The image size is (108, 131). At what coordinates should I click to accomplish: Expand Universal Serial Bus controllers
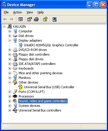point(10,110)
